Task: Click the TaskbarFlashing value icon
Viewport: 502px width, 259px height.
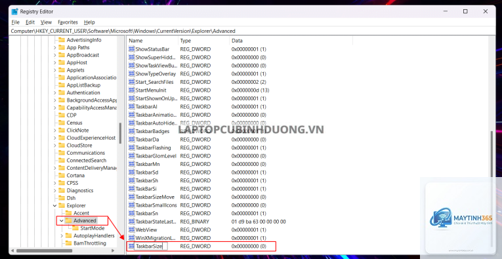Action: coord(131,148)
